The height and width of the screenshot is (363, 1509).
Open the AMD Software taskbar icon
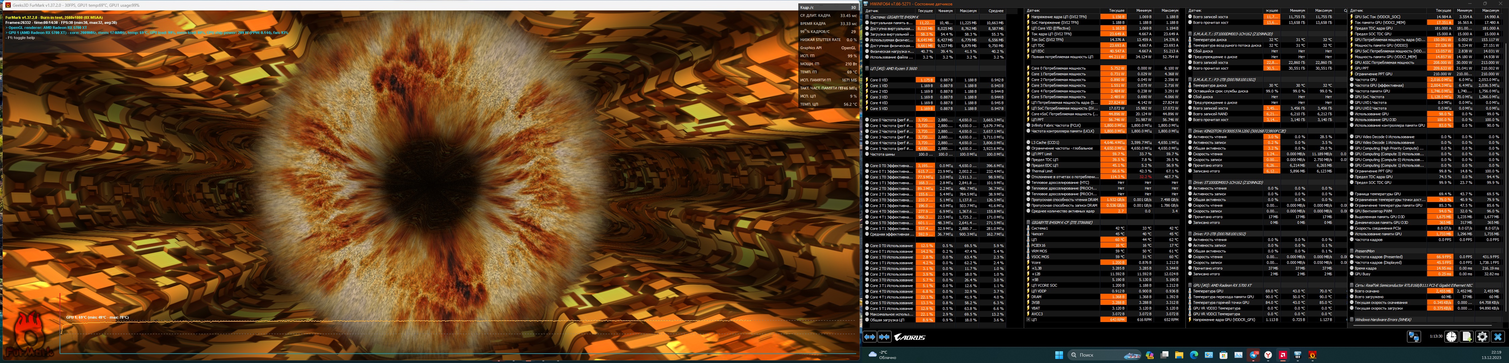pyautogui.click(x=1283, y=355)
